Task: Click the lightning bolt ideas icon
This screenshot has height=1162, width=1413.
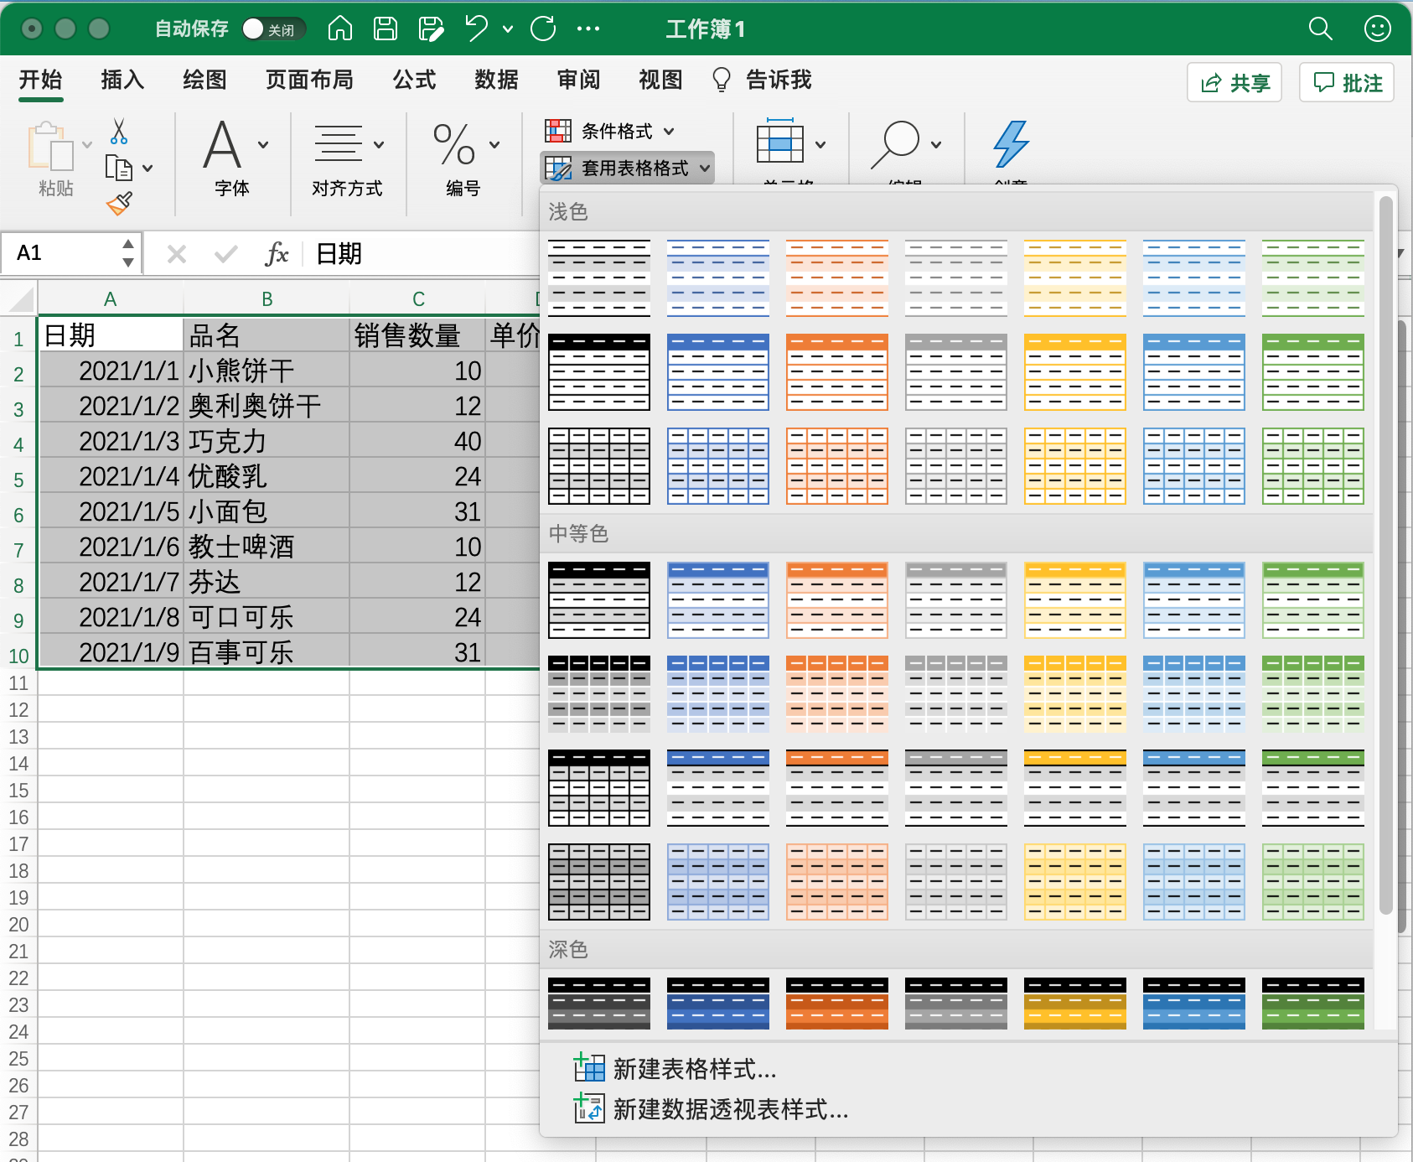Action: (1011, 143)
